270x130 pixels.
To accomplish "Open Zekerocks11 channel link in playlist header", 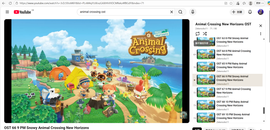I will click(x=202, y=29).
